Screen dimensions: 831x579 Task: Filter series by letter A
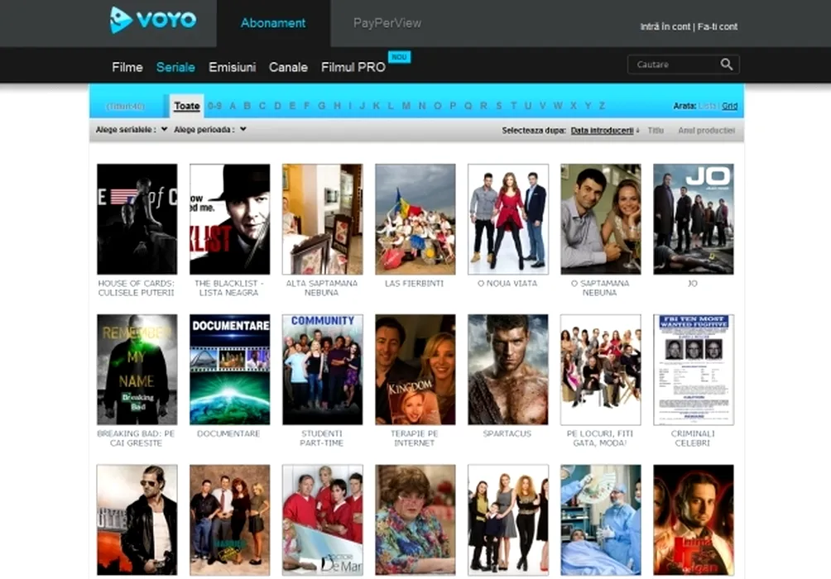click(x=232, y=106)
